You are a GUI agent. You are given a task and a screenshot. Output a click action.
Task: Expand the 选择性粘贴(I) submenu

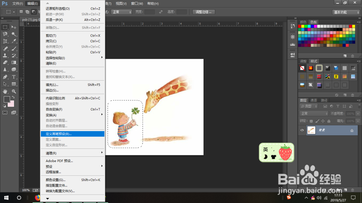tap(72, 58)
